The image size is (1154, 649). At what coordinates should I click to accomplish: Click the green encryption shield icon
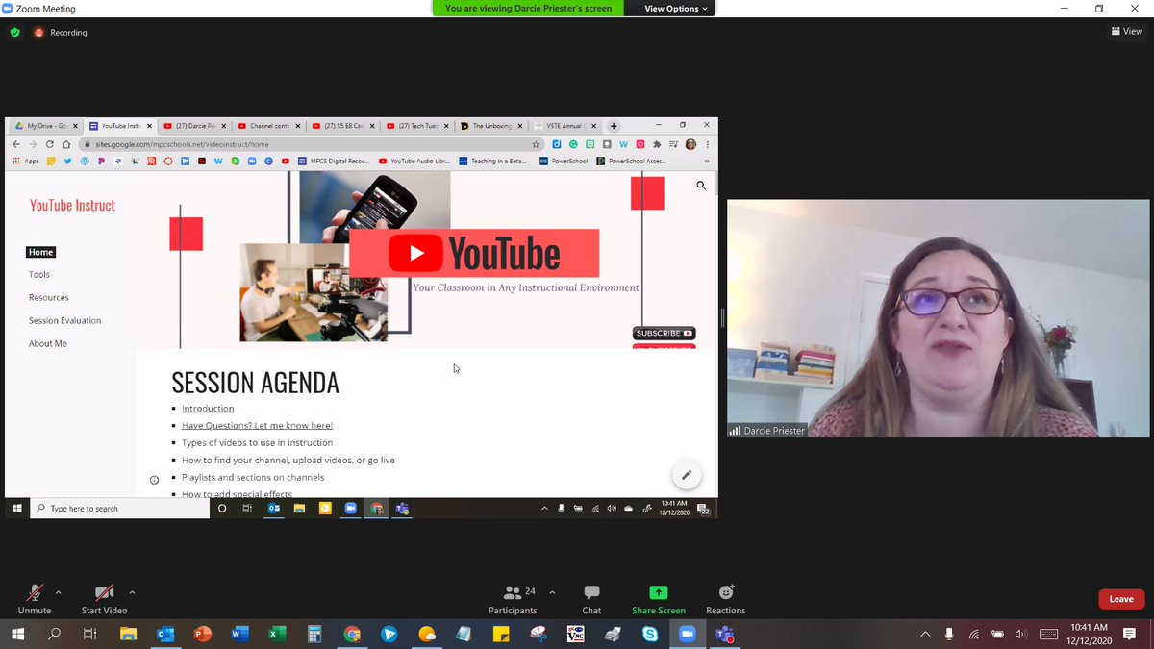(x=14, y=32)
